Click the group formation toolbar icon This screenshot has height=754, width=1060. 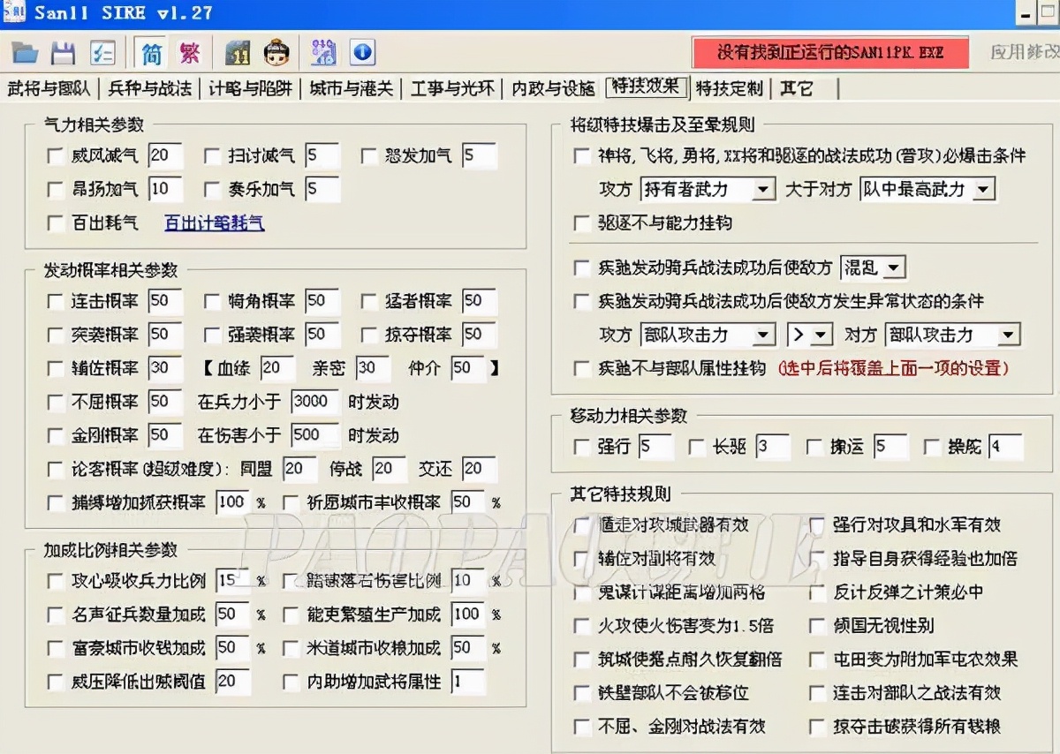tap(323, 52)
